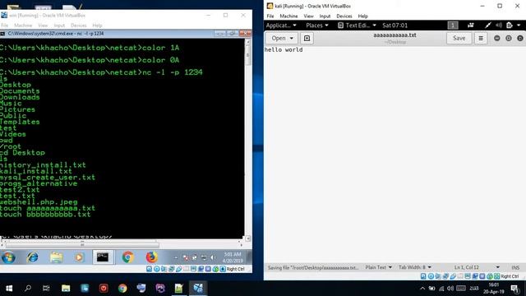Click touch bbbbbbbbbb.txt line in cmd

(45, 215)
